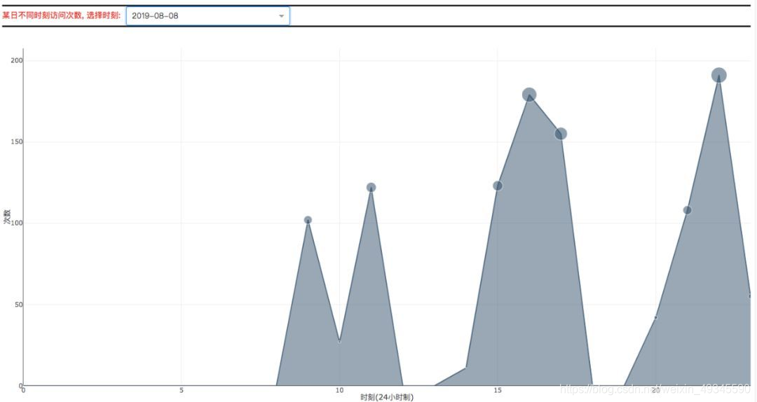
Task: Click the data point at hour 17
Action: tap(561, 134)
